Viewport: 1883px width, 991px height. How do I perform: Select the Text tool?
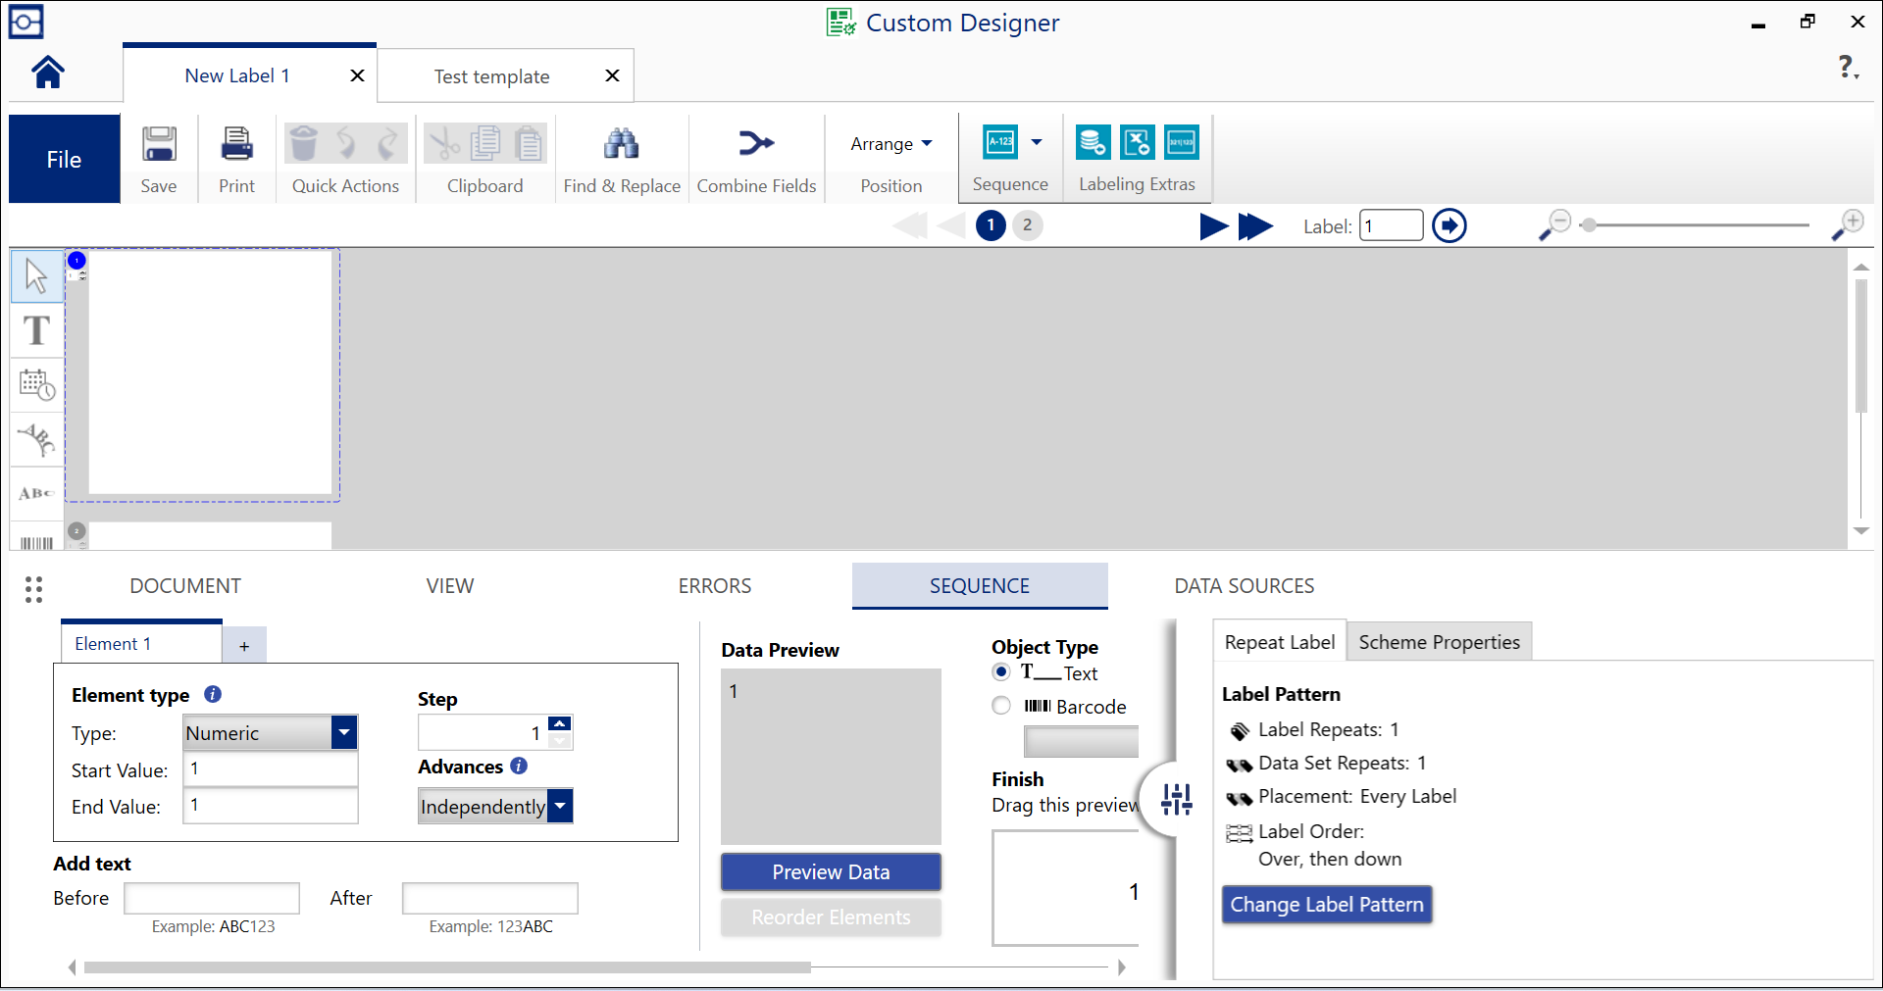point(37,330)
